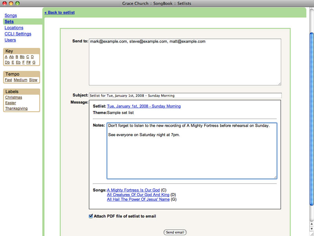
Task: Click the 'Key' panel heading
Action: [x=9, y=51]
